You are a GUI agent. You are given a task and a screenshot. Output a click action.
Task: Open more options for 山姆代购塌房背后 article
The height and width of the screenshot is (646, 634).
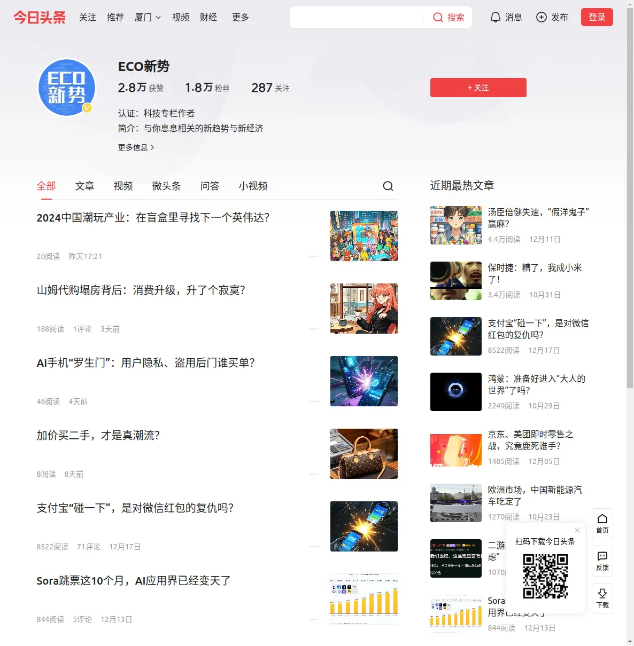pos(314,329)
